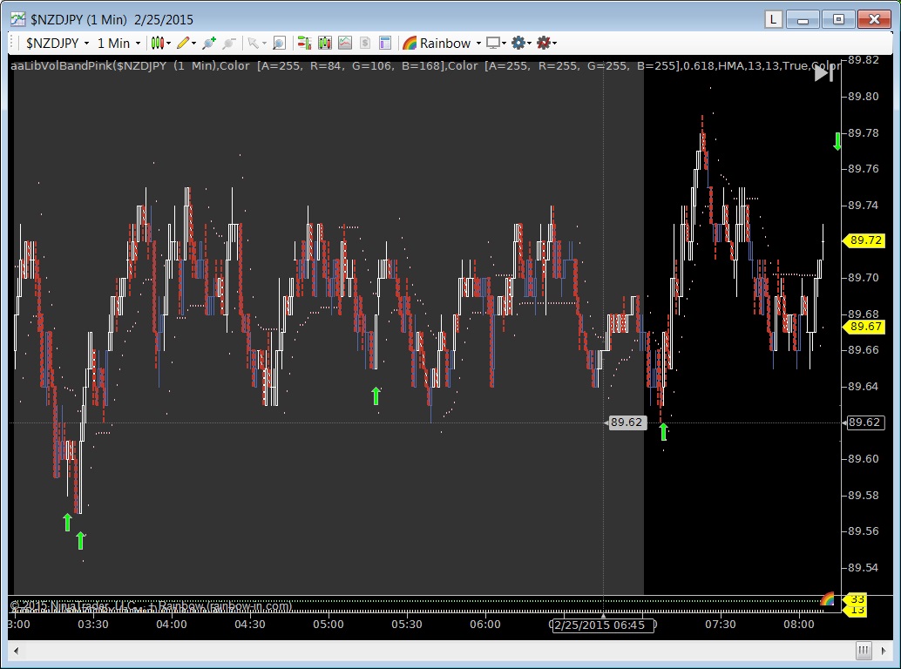Click the candlestick chart style icon
Screen dimensions: 901x669
(x=158, y=43)
